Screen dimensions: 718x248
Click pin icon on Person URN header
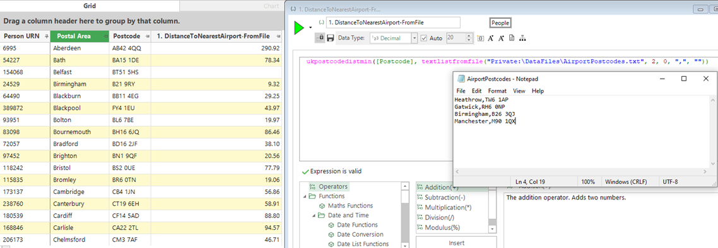pos(46,36)
